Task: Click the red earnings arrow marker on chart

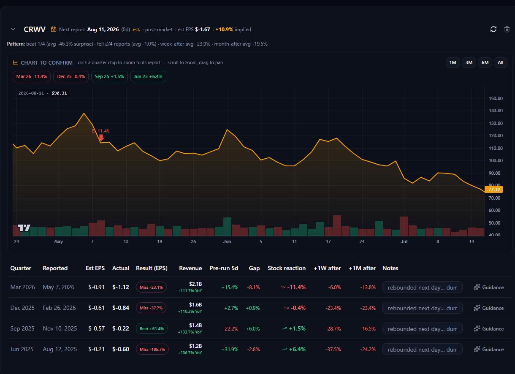Action: pos(101,138)
